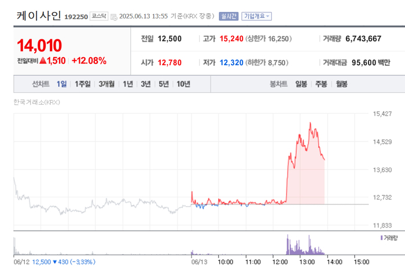This screenshot has height=272, width=405.
Task: Click the open price 12,780
Action: (170, 62)
